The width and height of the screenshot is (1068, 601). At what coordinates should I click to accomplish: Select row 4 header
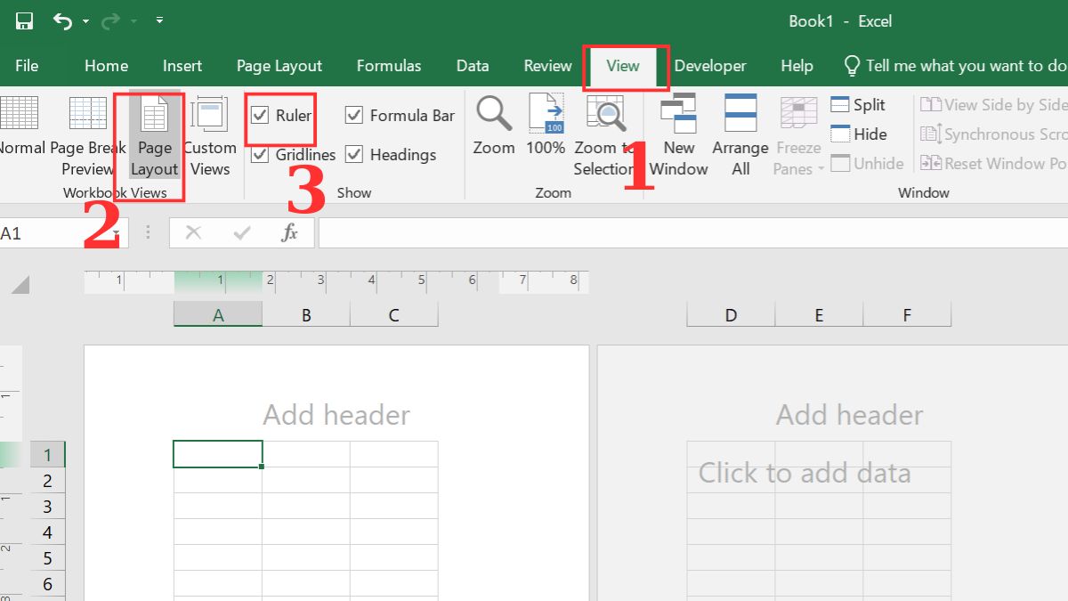[48, 532]
